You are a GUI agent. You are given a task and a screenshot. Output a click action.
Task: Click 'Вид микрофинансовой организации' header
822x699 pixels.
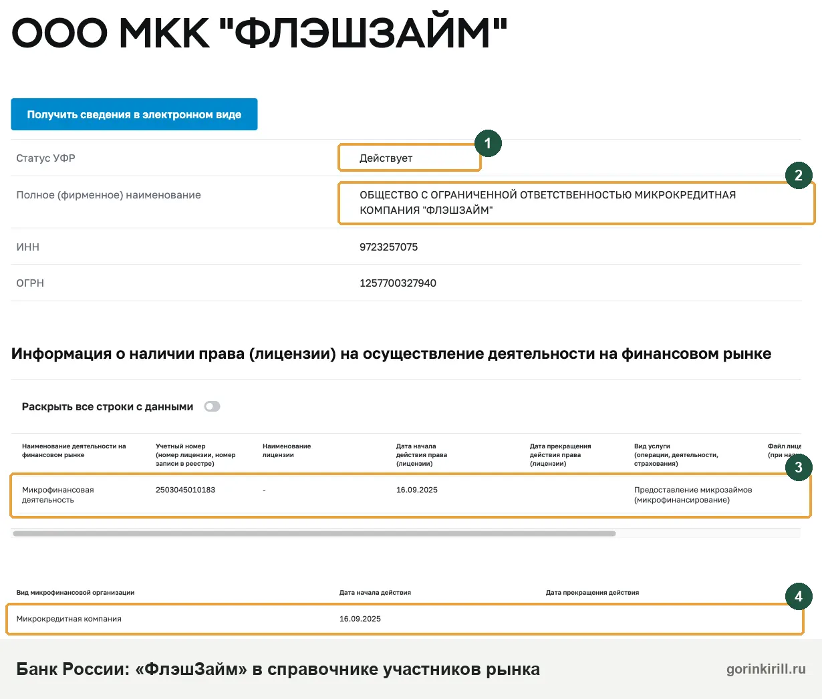coord(75,593)
